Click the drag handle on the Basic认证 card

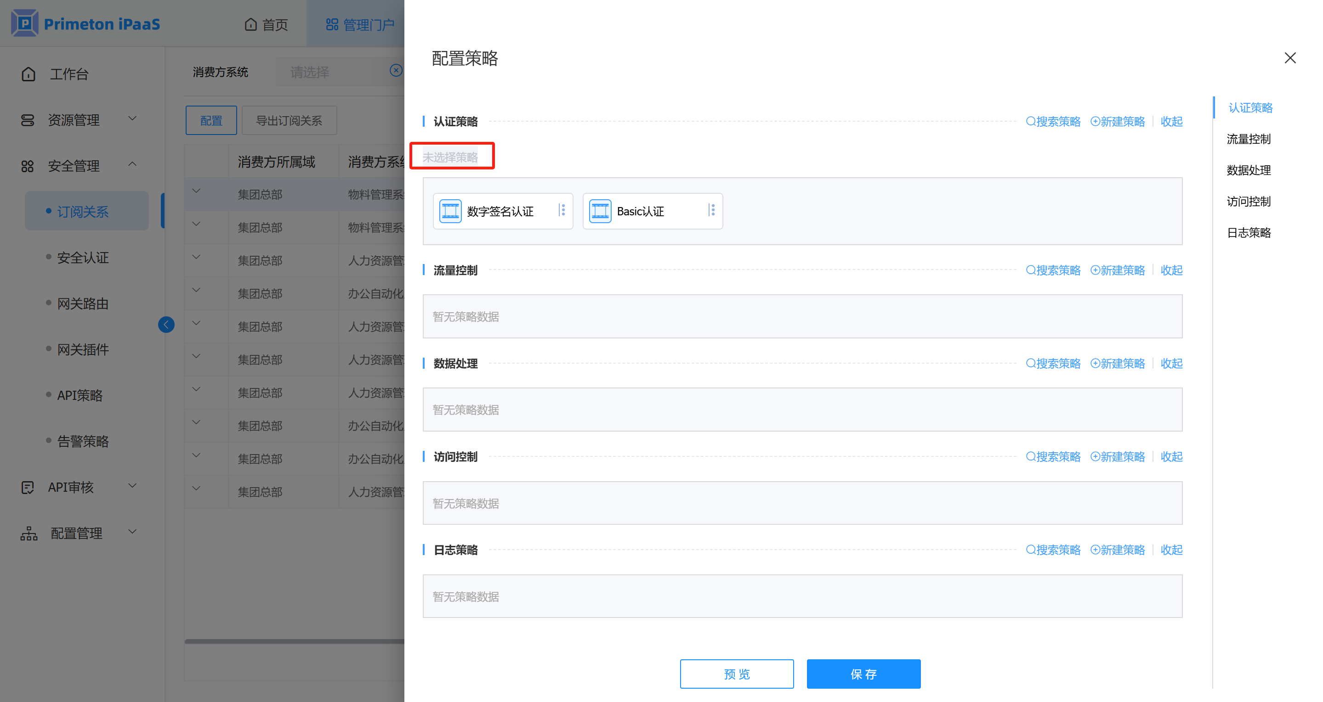712,210
